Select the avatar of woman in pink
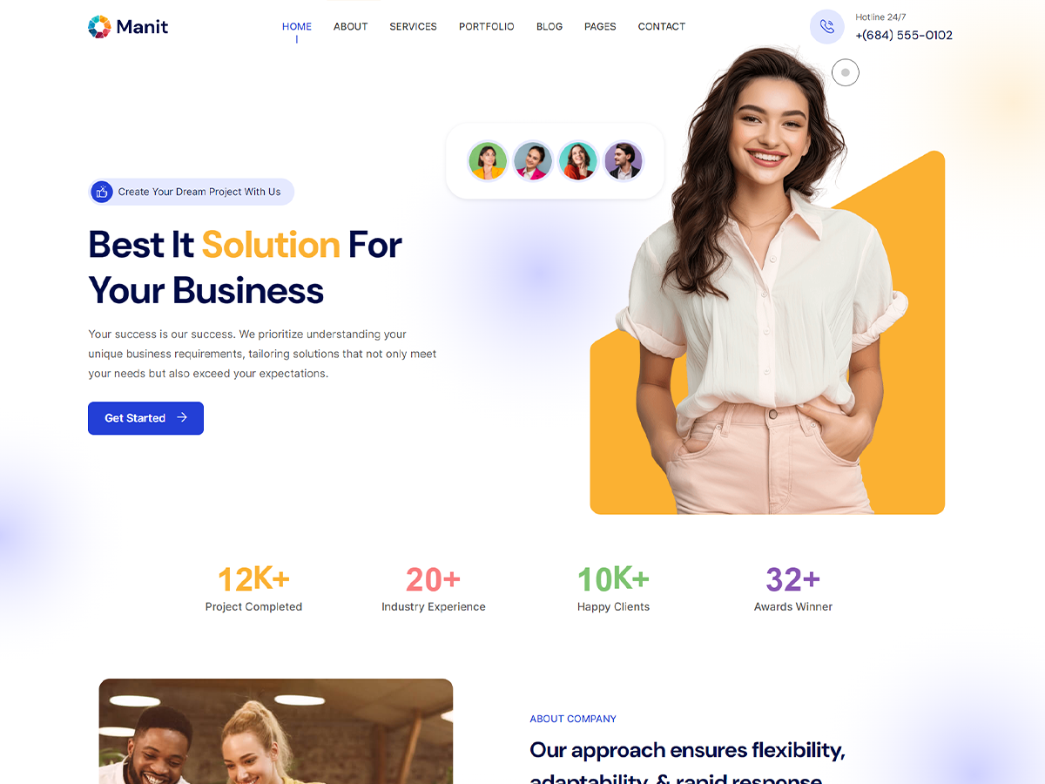The image size is (1045, 784). pos(533,161)
